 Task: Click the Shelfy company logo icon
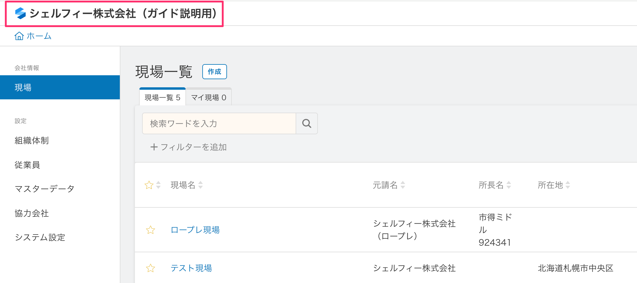tap(20, 13)
